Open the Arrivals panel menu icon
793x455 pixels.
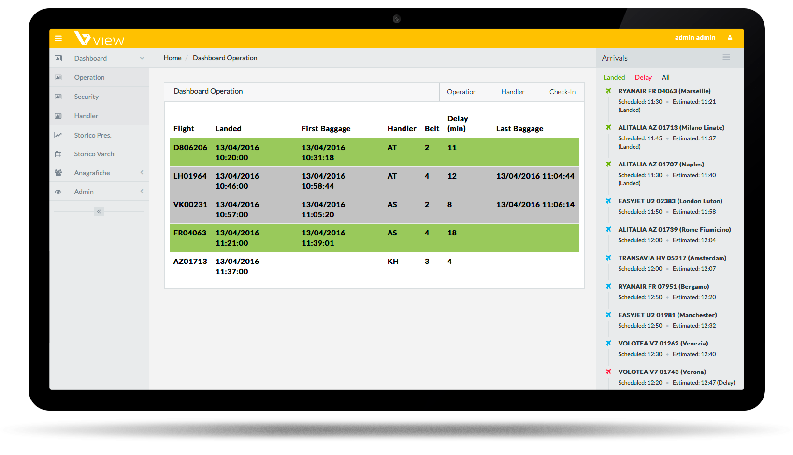pos(726,57)
